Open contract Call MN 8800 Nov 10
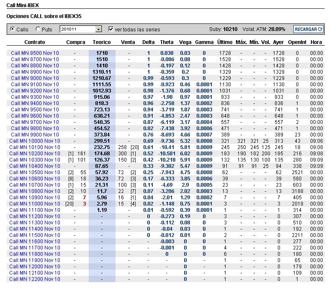Image resolution: width=331 pixels, height=288 pixels. point(35,66)
